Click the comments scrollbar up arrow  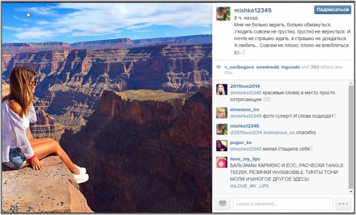click(x=351, y=83)
